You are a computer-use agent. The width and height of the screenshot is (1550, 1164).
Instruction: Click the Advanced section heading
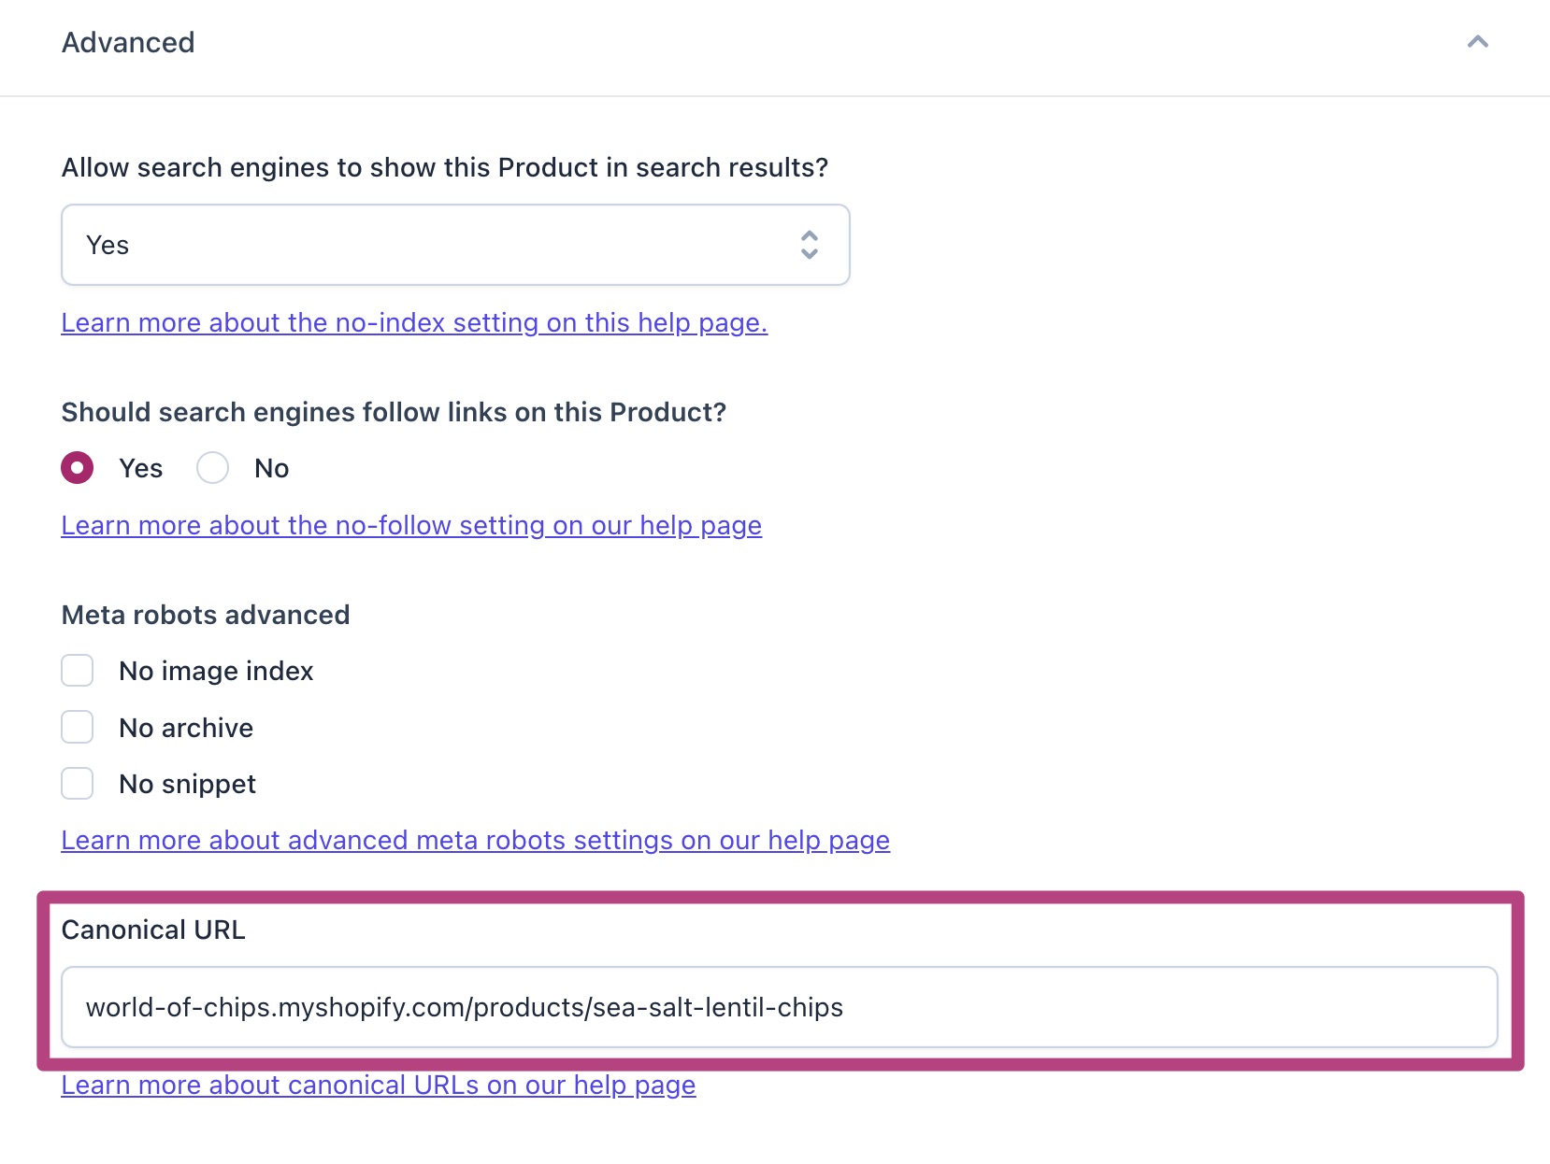click(x=128, y=42)
